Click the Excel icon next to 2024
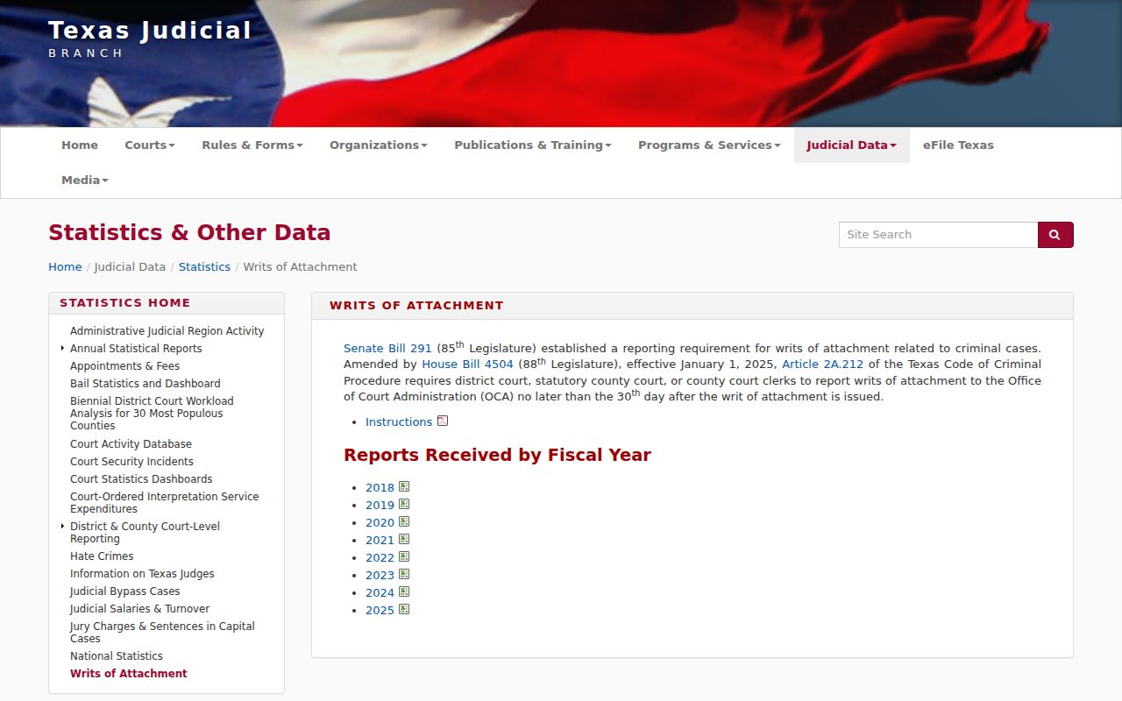This screenshot has height=701, width=1122. pos(404,591)
